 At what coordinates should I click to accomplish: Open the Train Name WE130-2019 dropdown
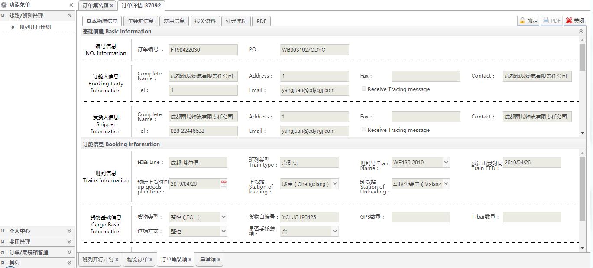pyautogui.click(x=446, y=163)
